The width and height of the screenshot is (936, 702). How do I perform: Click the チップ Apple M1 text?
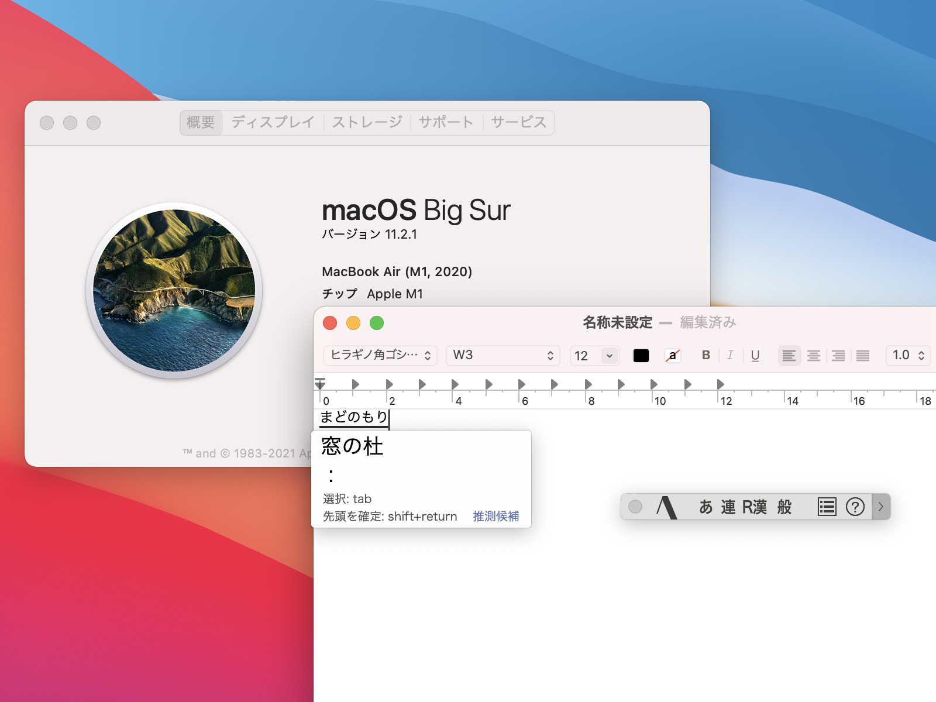(373, 294)
